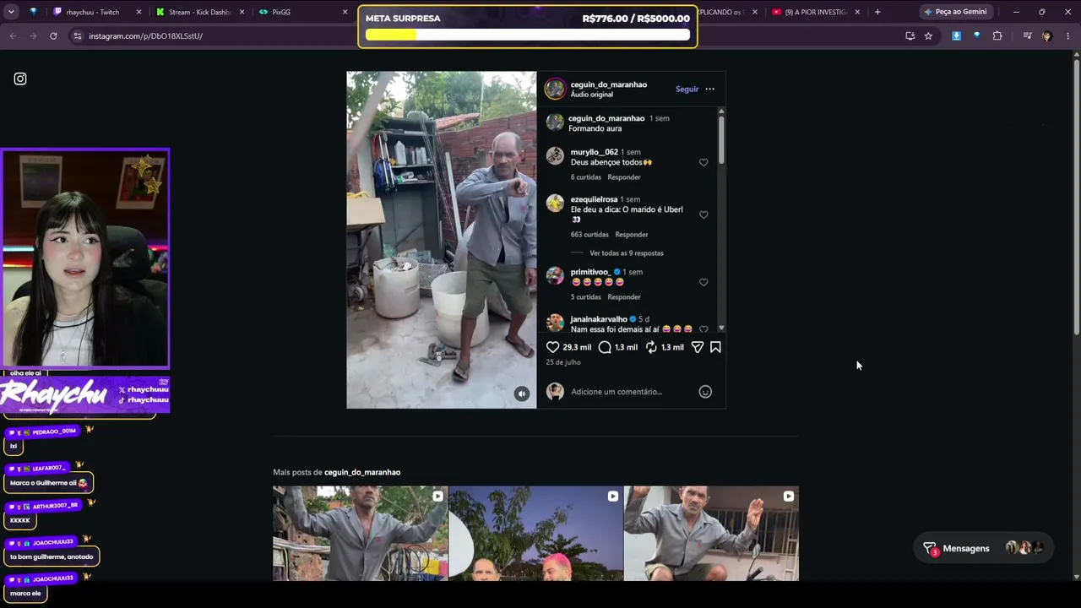The height and width of the screenshot is (608, 1081).
Task: Open ceguin_do_maranhao link in Mais posts heading
Action: [362, 472]
